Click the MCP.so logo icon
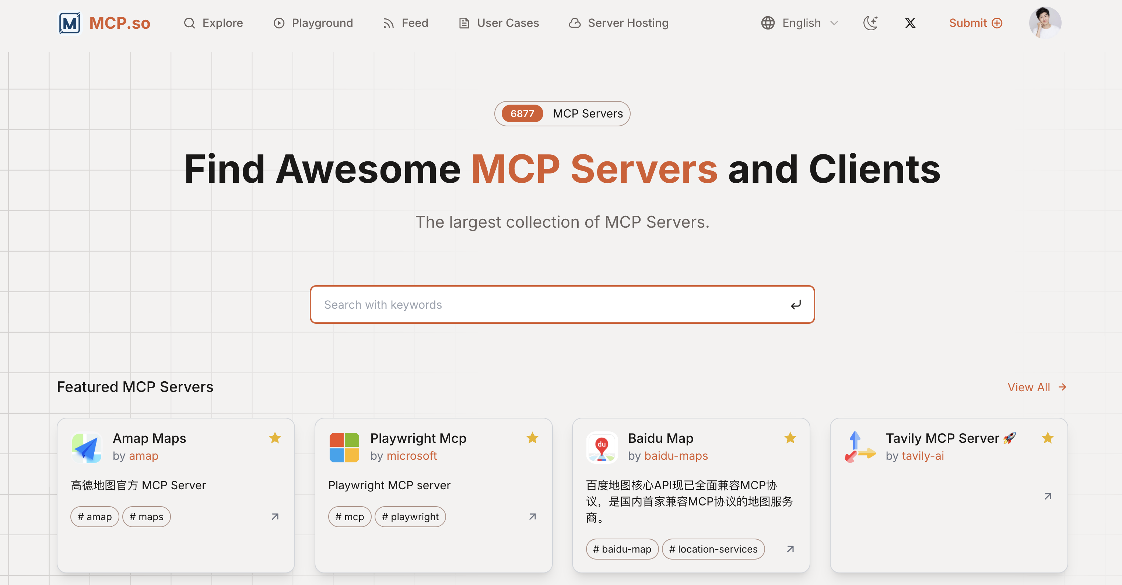1122x585 pixels. click(x=70, y=22)
